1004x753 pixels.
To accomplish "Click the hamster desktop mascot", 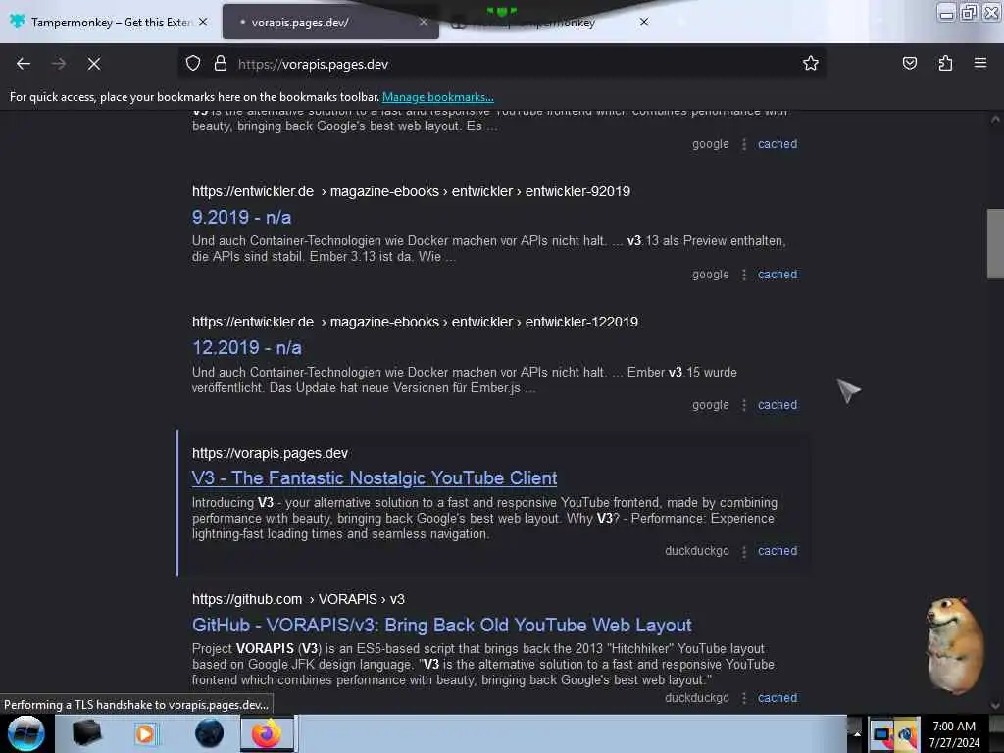I will pos(954,645).
